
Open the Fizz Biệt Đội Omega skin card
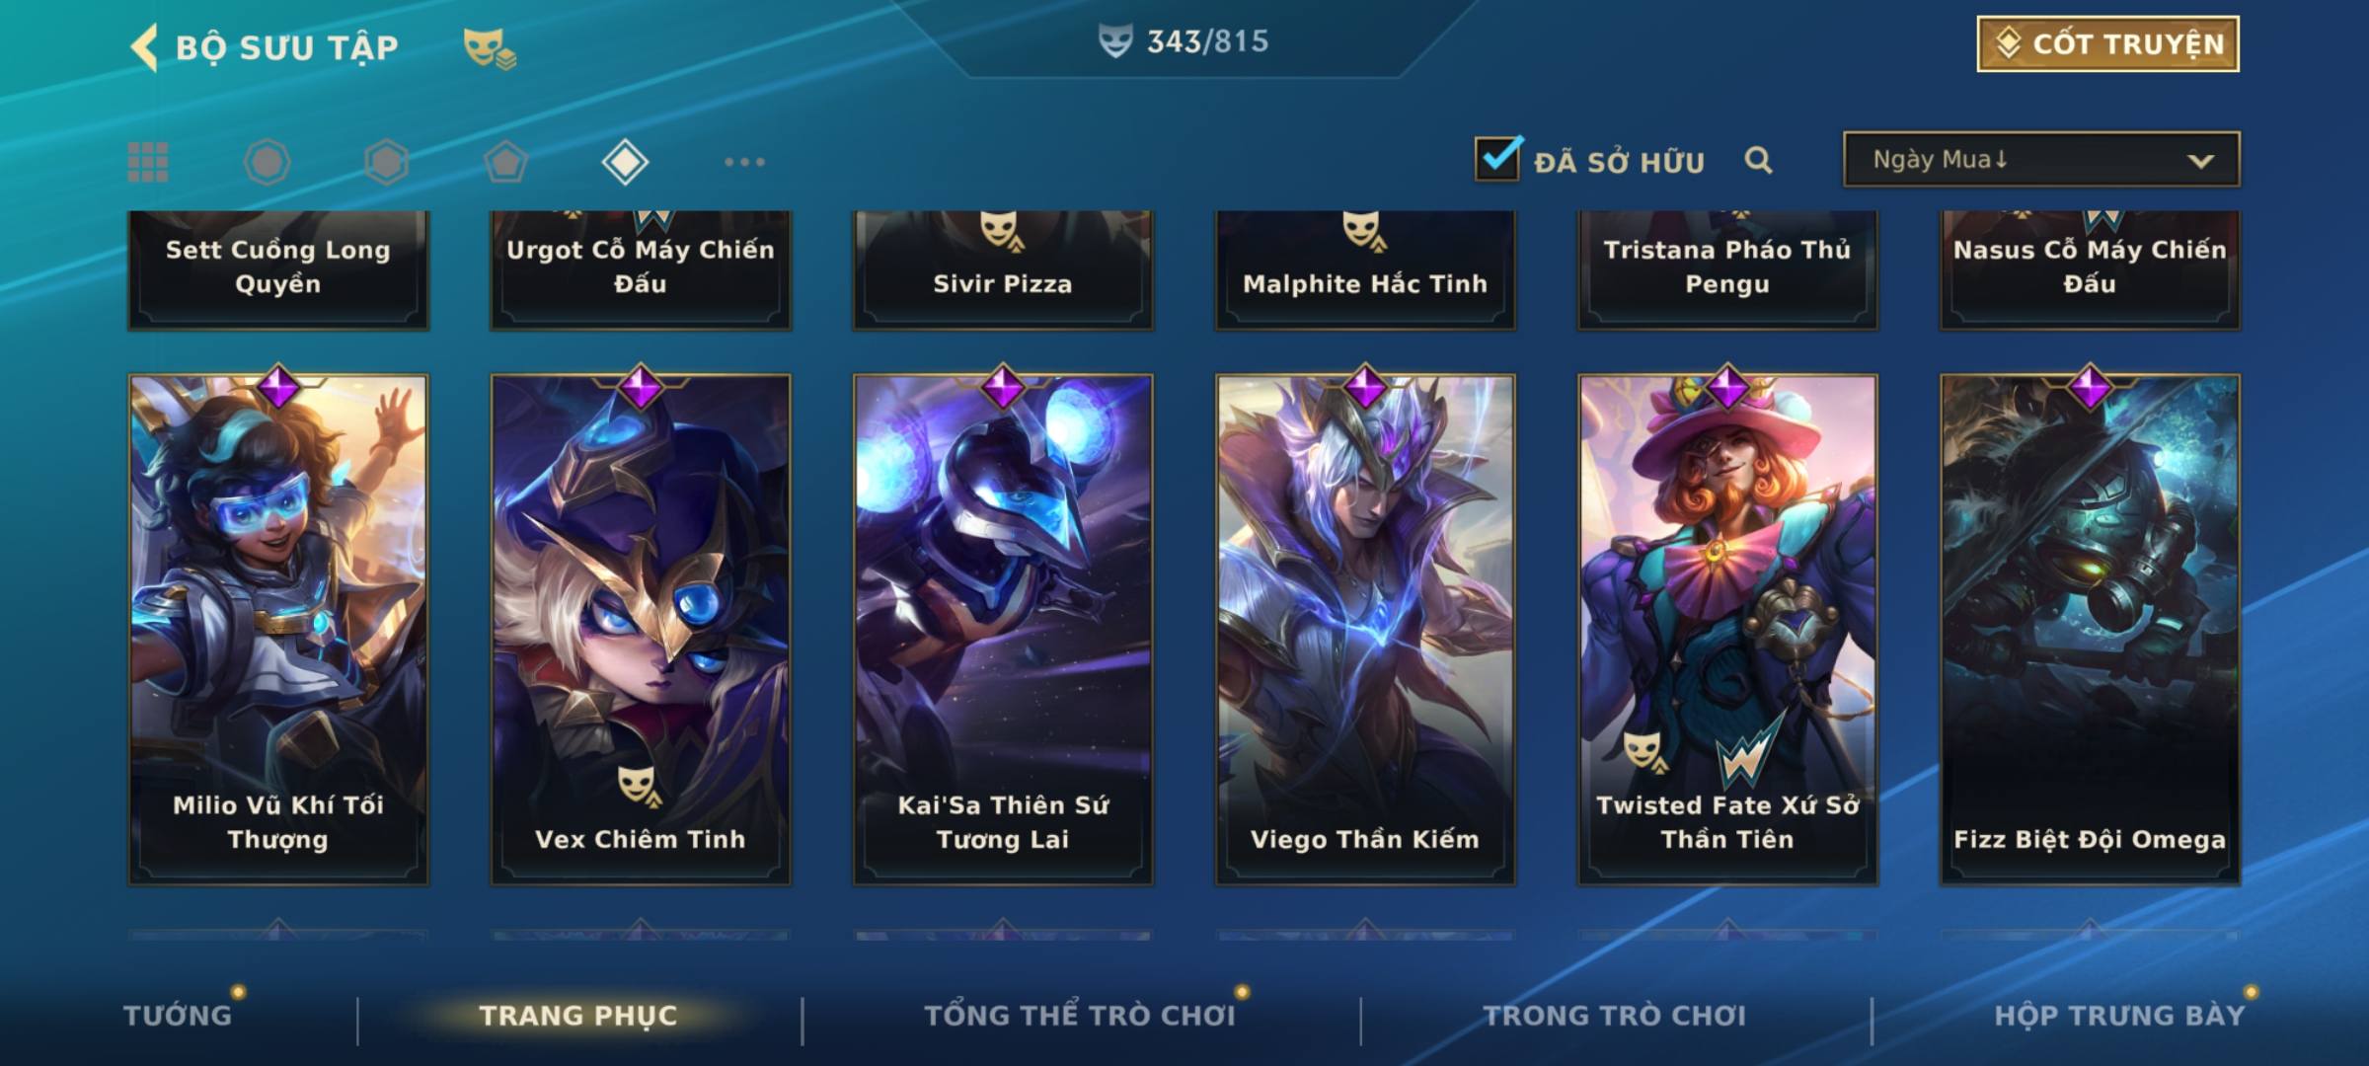(2090, 629)
